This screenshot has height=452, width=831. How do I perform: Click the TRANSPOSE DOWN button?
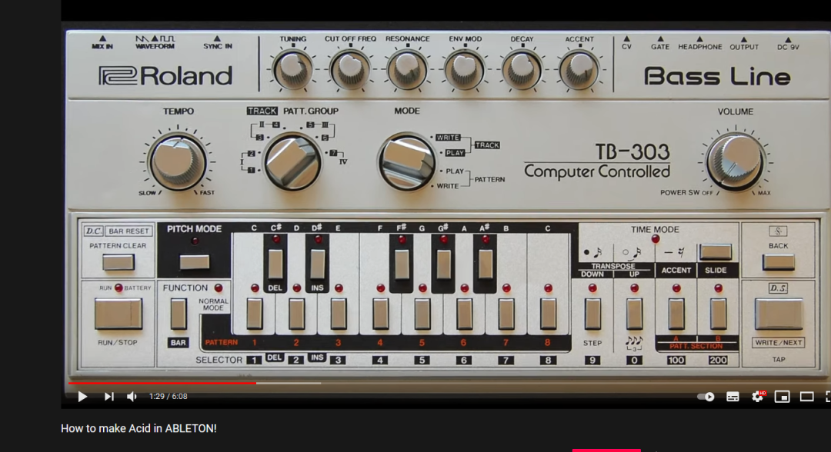click(592, 314)
